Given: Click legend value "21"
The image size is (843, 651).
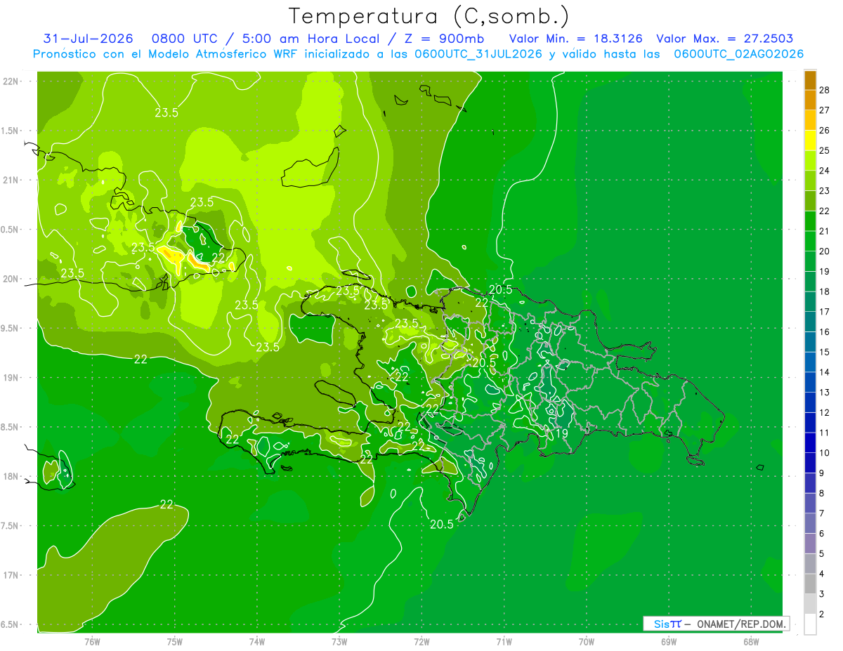Looking at the screenshot, I should [x=825, y=231].
